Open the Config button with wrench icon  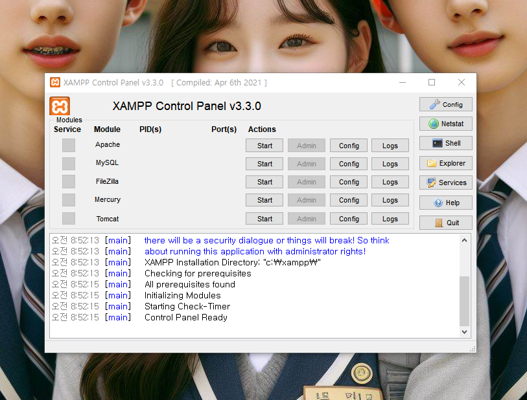click(x=446, y=104)
